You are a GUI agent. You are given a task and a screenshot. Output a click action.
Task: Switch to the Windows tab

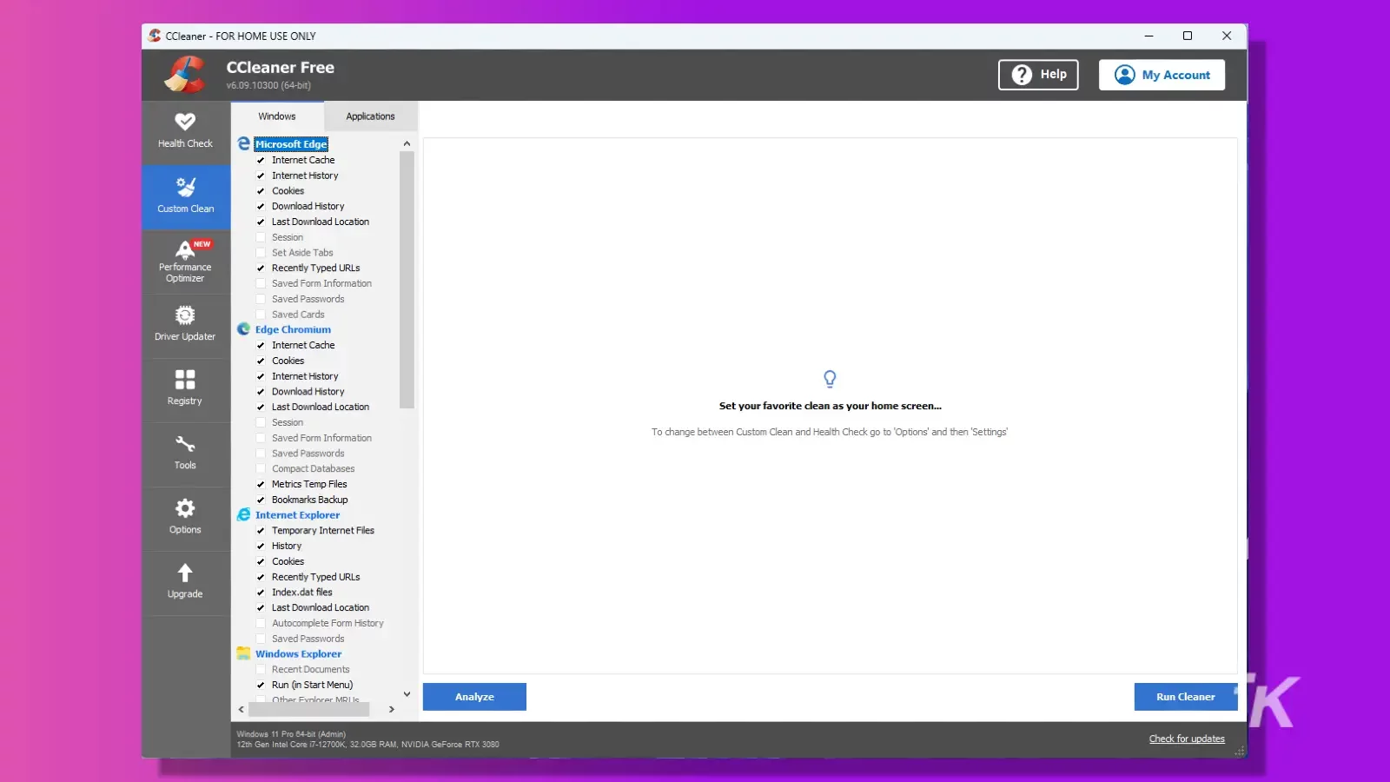coord(277,116)
